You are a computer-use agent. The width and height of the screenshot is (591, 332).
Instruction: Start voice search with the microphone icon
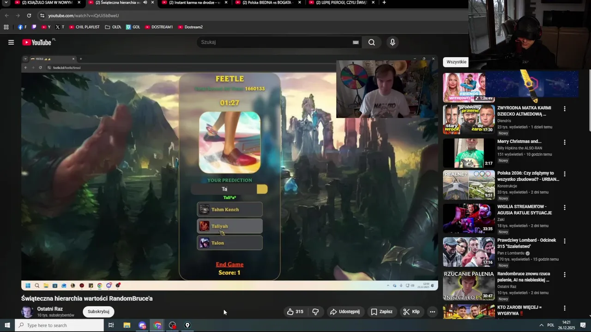[x=392, y=42]
